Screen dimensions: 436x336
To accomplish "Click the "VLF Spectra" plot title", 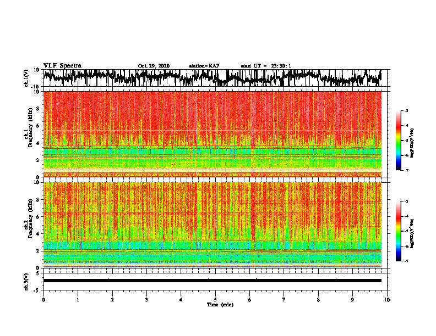I will (x=62, y=66).
